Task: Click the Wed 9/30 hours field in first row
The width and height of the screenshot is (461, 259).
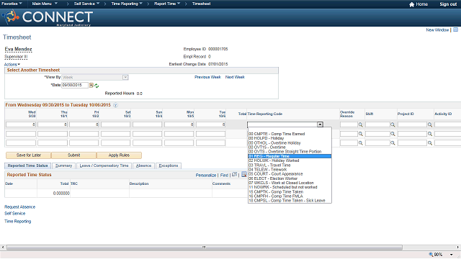Action: pos(21,124)
